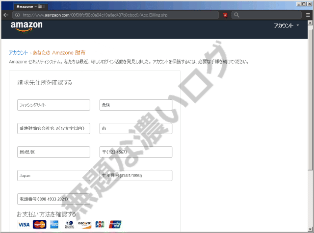Viewport: 314px width, 233px height.
Task: Open site information icon in address bar
Action: pyautogui.click(x=18, y=15)
